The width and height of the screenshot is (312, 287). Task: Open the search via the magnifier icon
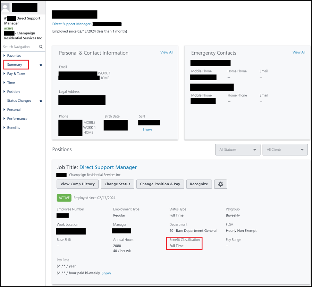point(41,46)
